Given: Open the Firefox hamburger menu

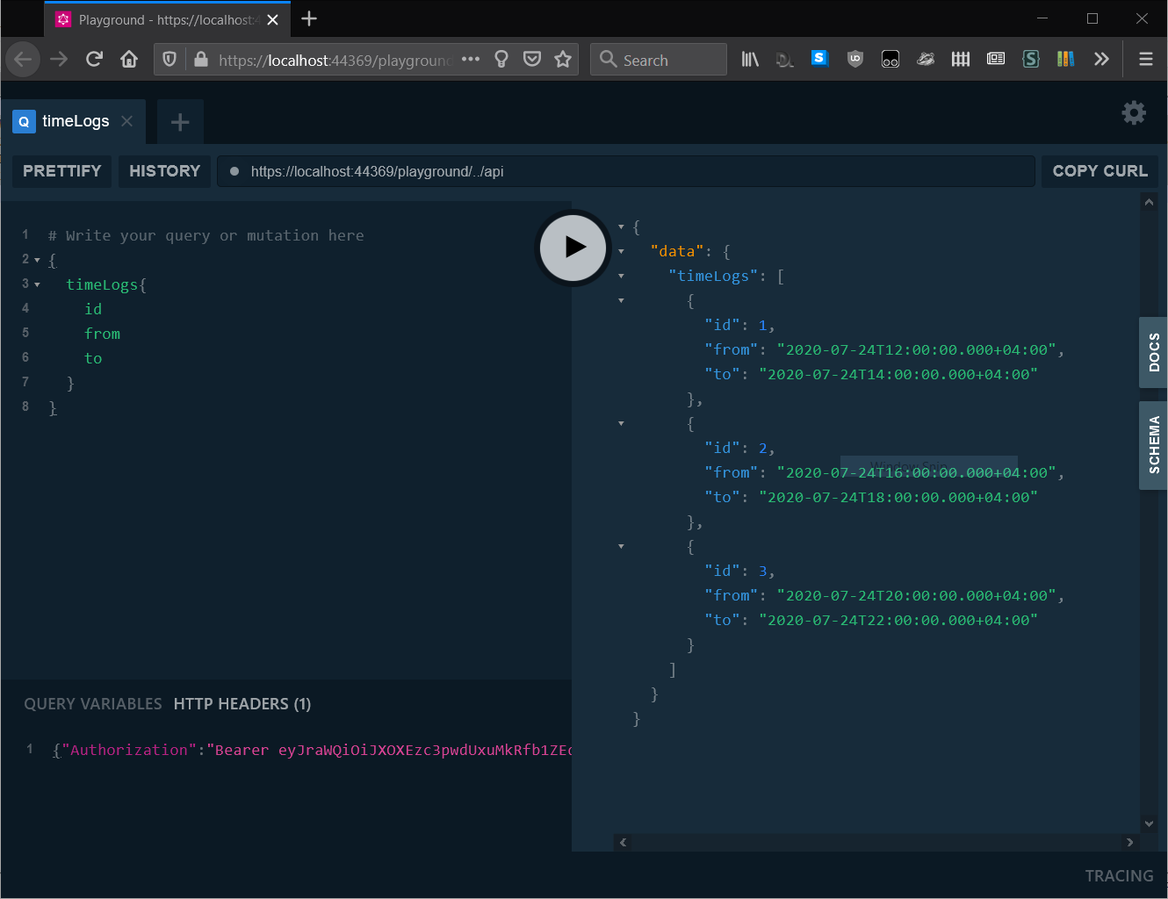Looking at the screenshot, I should [x=1145, y=59].
